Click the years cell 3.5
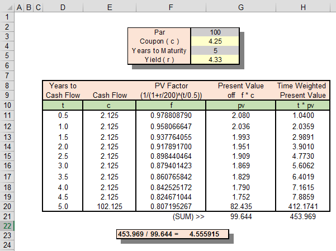The width and height of the screenshot is (336, 251). coord(63,177)
